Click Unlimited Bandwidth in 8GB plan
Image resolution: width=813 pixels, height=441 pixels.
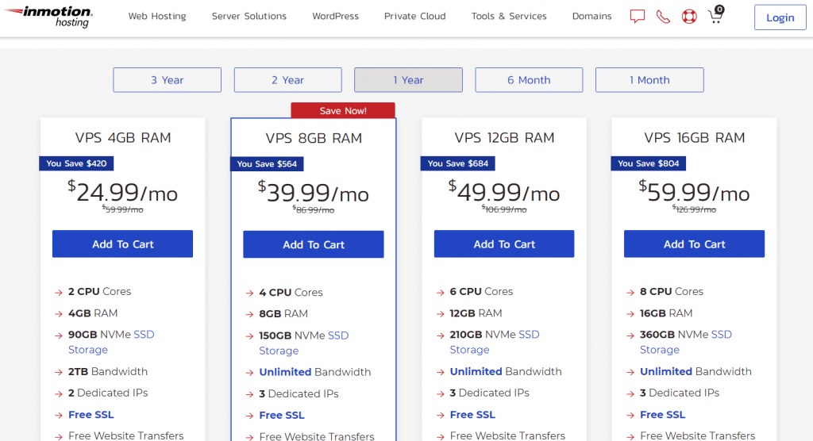point(314,372)
